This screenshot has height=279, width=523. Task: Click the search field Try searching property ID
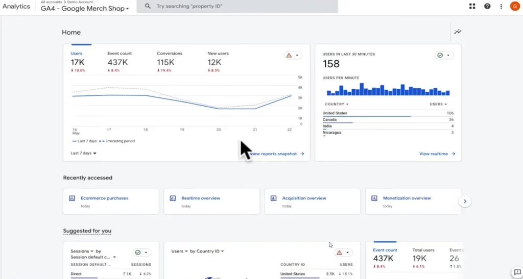click(x=237, y=6)
